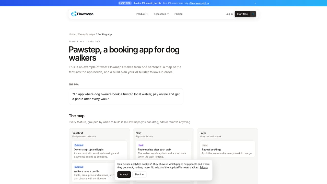Dismiss the early bird banner with the X
Viewport: 327px width, 184px height.
[255, 3]
